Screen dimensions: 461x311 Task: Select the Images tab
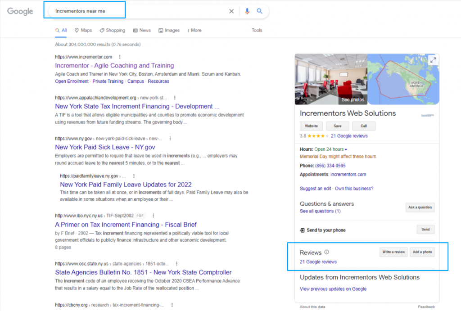click(169, 30)
